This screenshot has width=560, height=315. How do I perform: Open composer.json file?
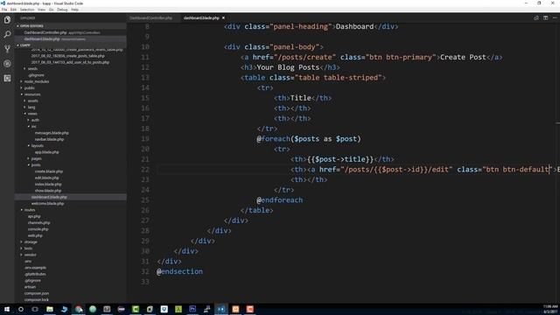click(x=37, y=294)
